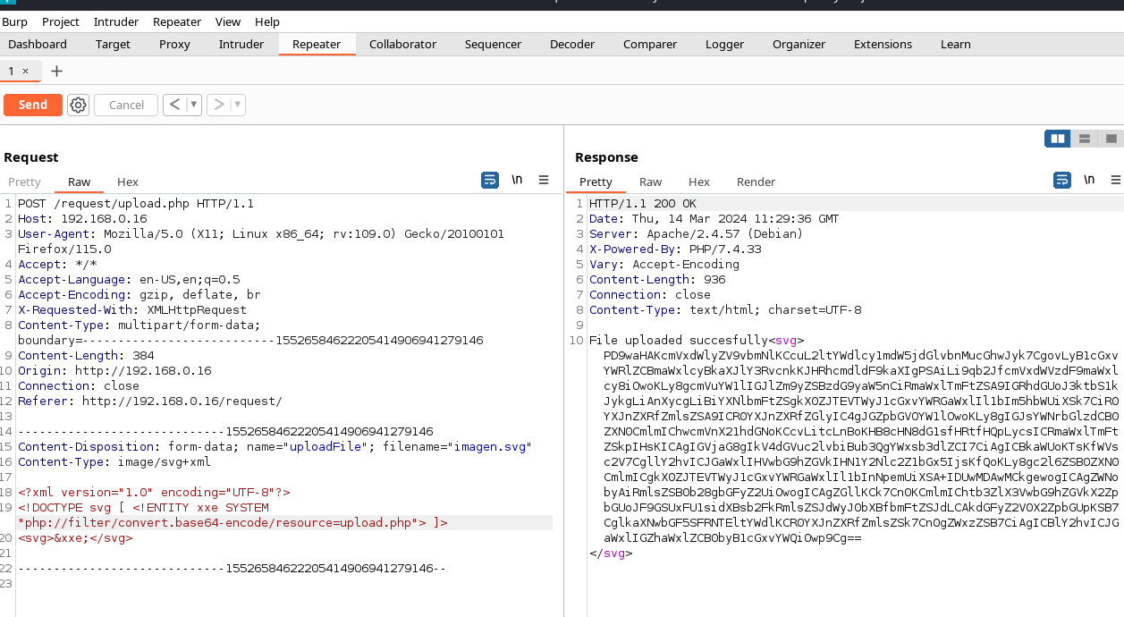Select the Response Pretty view tab
Screen dimensions: 1124x617
[596, 182]
